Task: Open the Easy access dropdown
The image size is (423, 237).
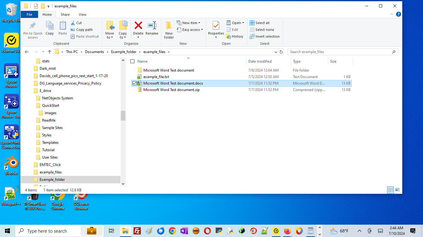Action: (x=190, y=30)
